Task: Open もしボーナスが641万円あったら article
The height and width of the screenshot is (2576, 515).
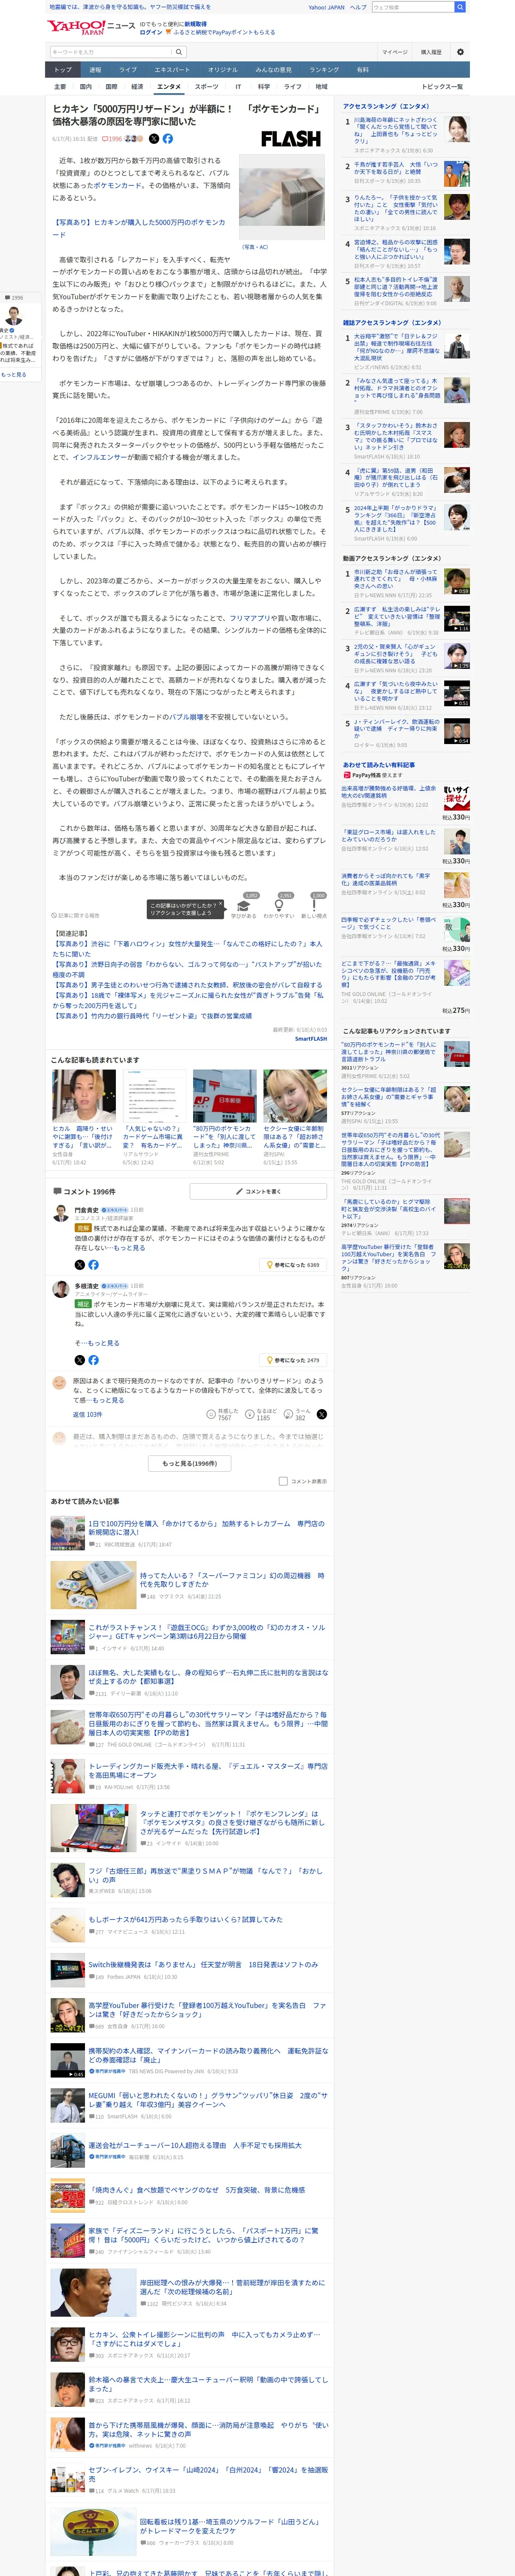Action: 185,1919
